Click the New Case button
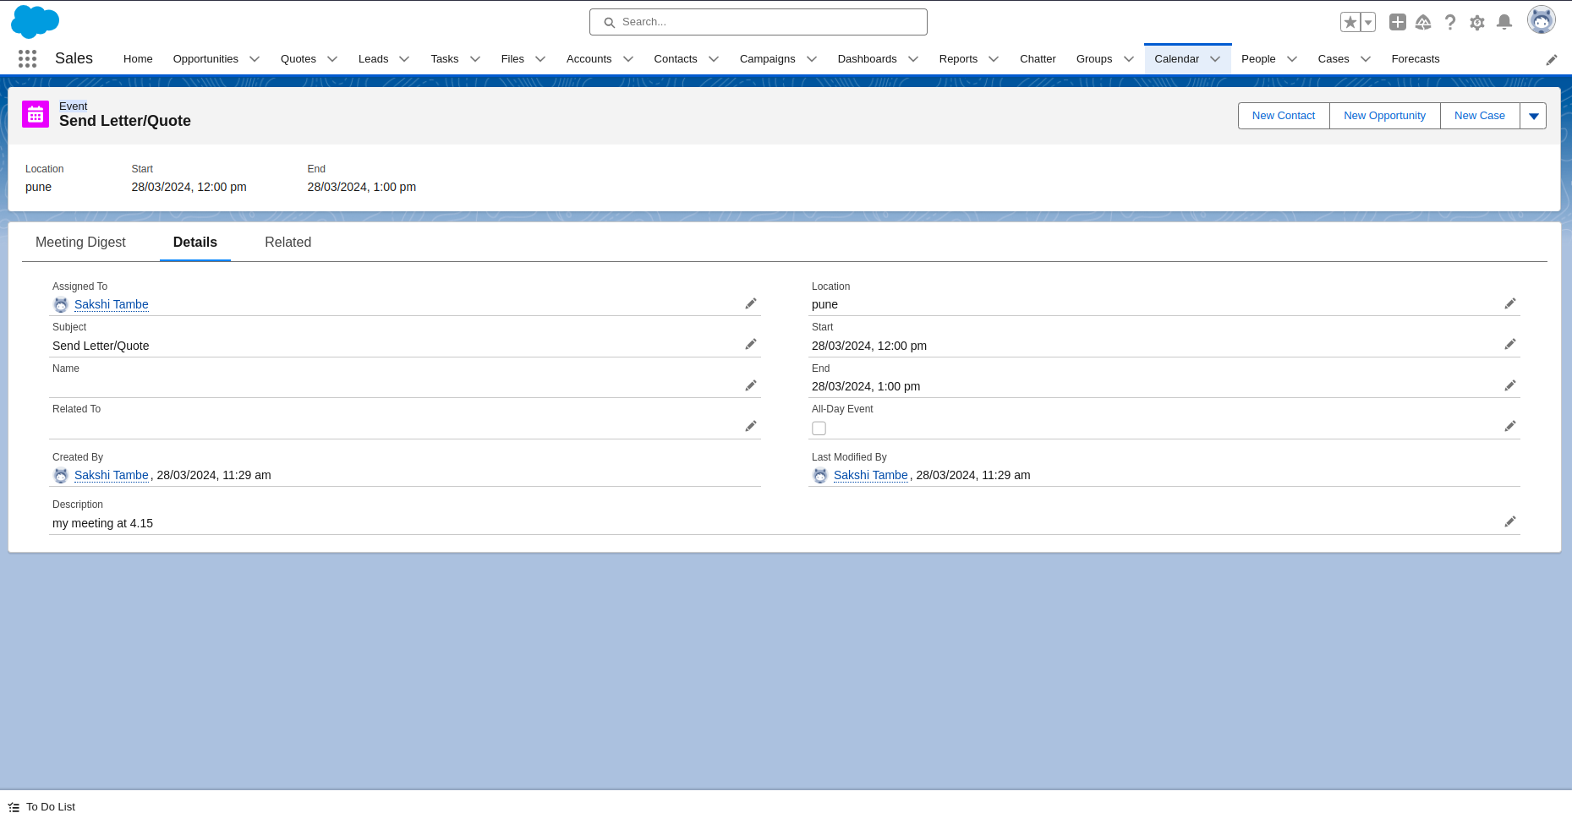The image size is (1572, 824). [x=1480, y=116]
